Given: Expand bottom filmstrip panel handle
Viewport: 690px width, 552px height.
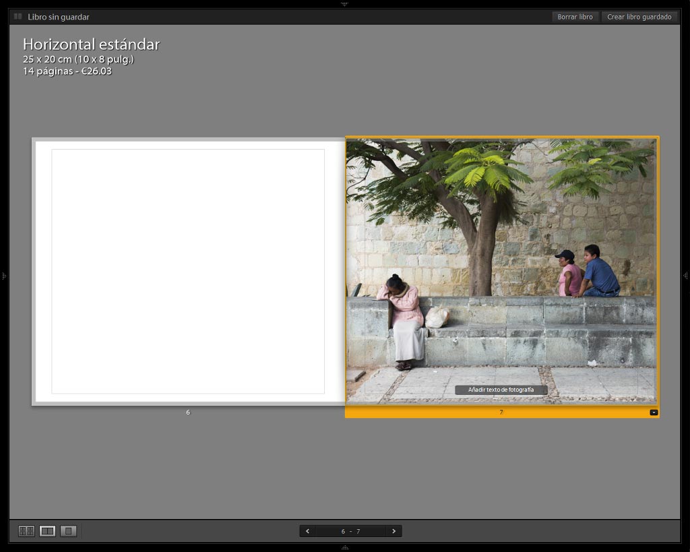Looking at the screenshot, I should 344,548.
